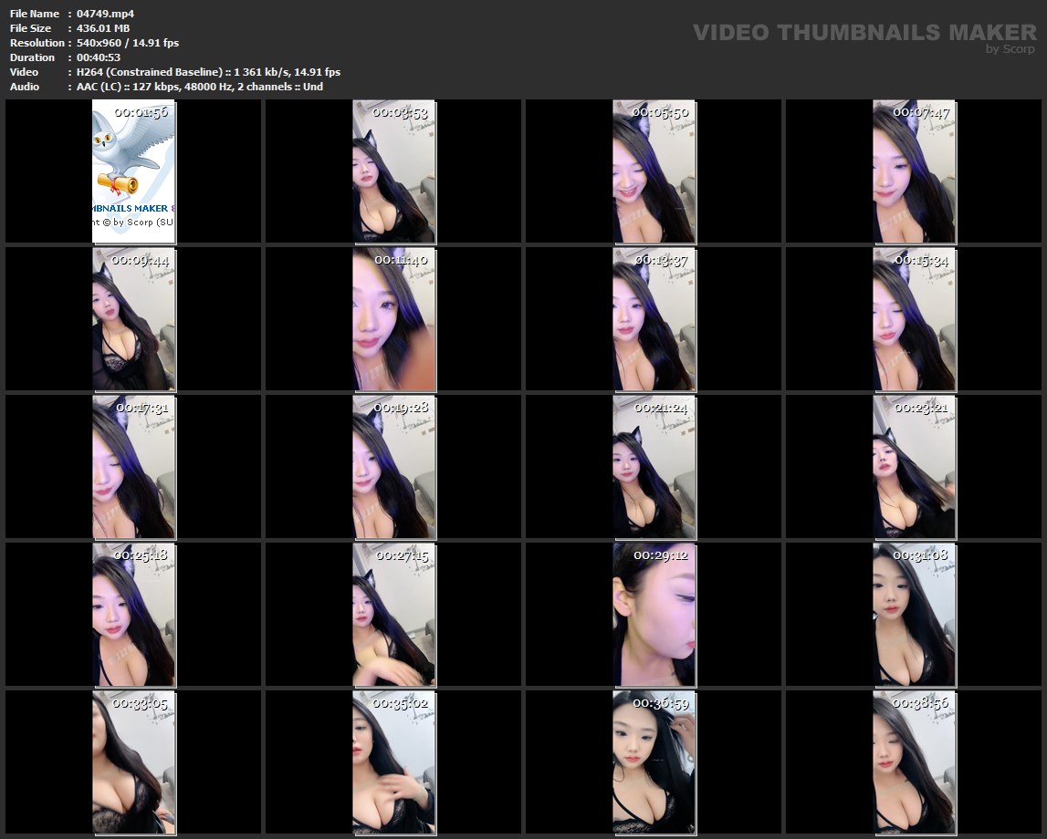Click the VIDEO THUMBNAILS MAKER watermark

click(864, 33)
